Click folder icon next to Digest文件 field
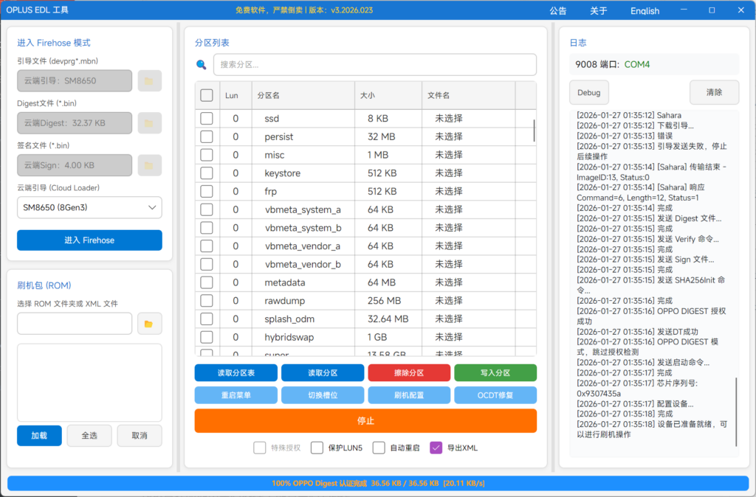The height and width of the screenshot is (497, 756). point(149,123)
